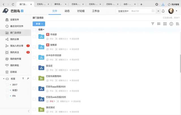Switch to list view layout
Screen dimensions: 181x115
point(159,24)
